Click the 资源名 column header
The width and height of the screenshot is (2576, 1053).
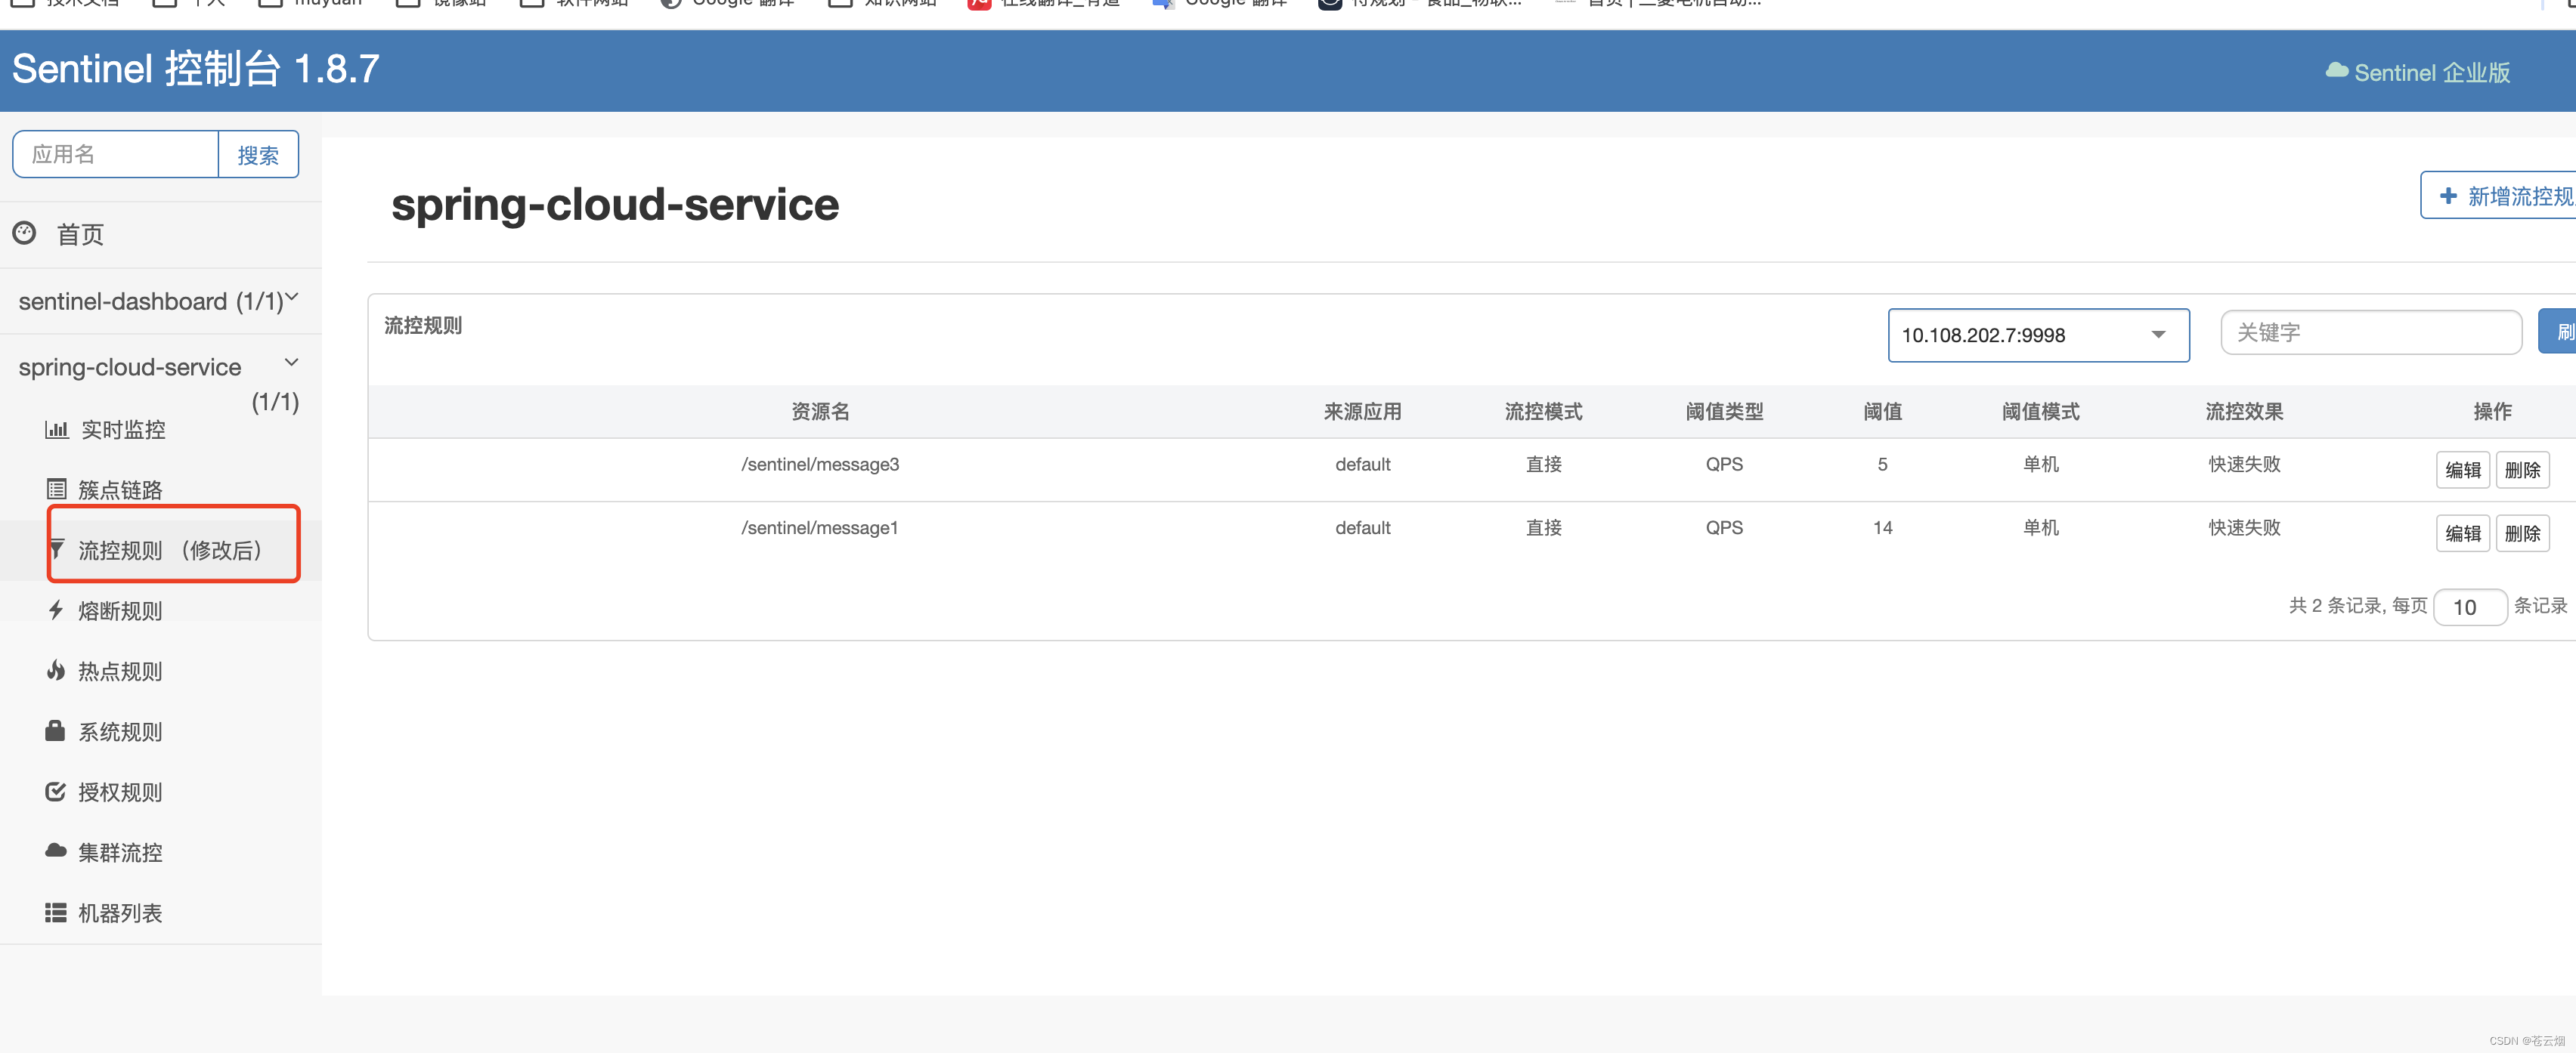point(820,412)
